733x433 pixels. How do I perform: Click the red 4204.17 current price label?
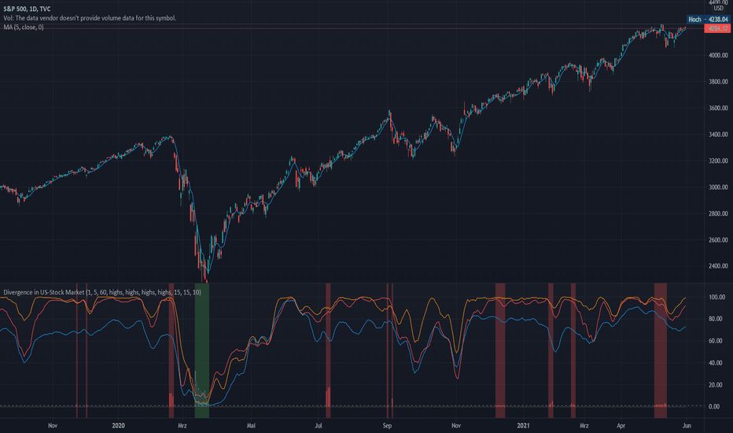pos(717,28)
